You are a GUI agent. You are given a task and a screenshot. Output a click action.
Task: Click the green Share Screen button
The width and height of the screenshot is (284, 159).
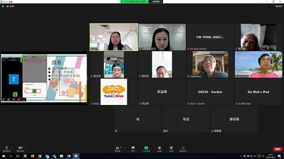pos(146,148)
